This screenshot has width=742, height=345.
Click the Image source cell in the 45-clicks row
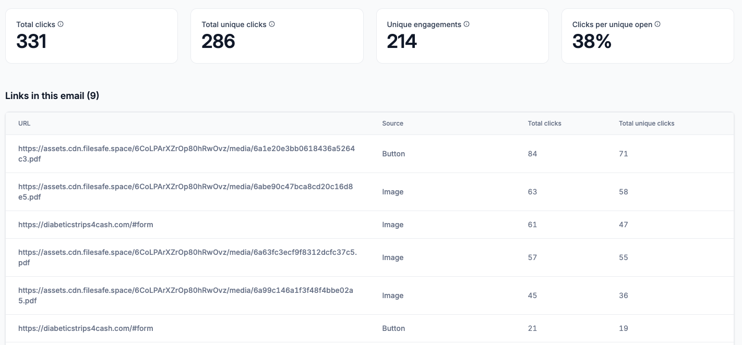[x=392, y=295]
